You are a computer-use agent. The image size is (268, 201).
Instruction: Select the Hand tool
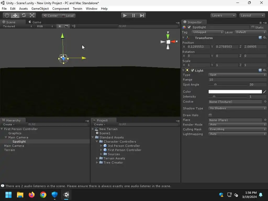tap(7, 15)
